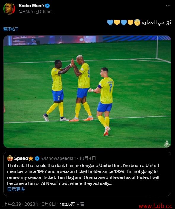Click the 10月4日 date of quoted tweet
175x209 pixels.
click(87, 158)
